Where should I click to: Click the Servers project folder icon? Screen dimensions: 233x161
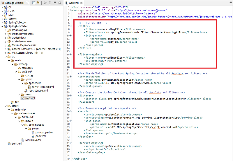[x=6, y=19]
